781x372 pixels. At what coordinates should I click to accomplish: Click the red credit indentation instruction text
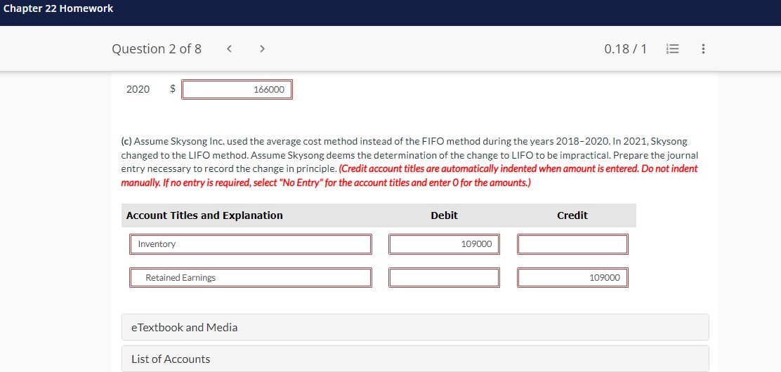tap(409, 175)
